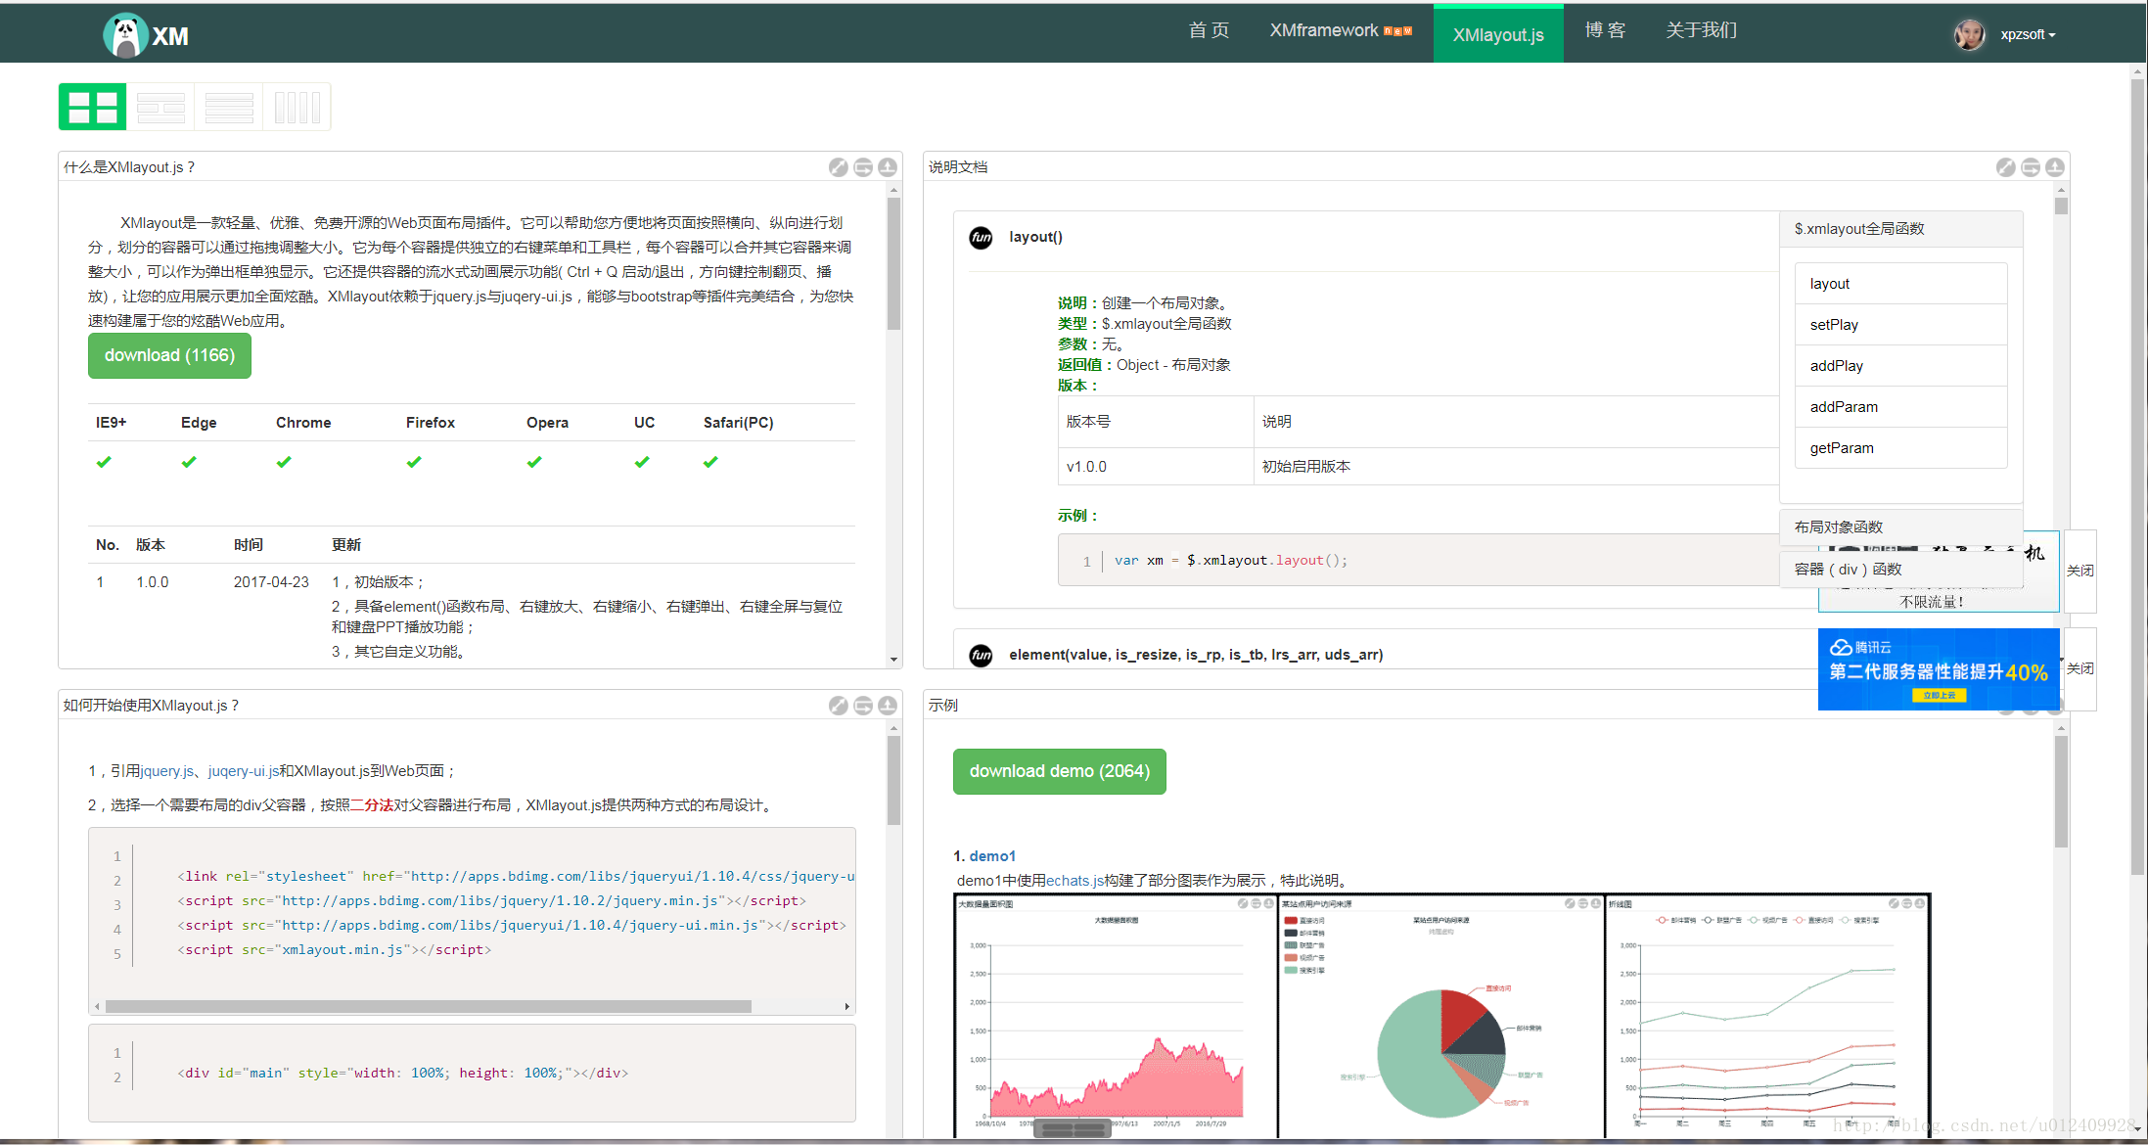
Task: Select addPlay in the function list
Action: (x=1900, y=366)
